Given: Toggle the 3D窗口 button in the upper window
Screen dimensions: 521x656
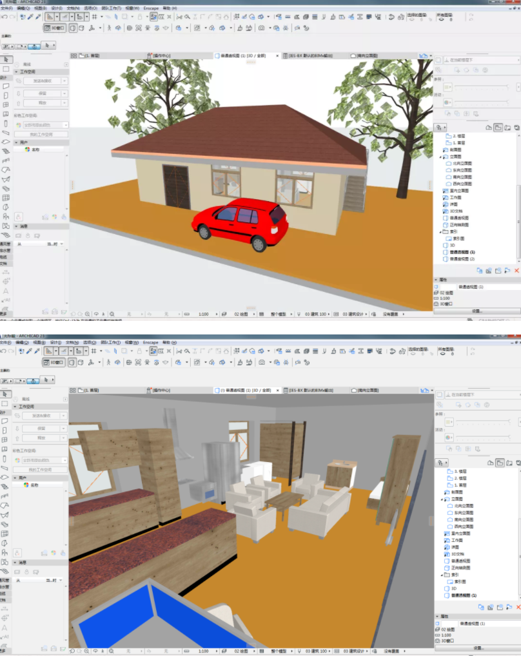Looking at the screenshot, I should click(55, 28).
